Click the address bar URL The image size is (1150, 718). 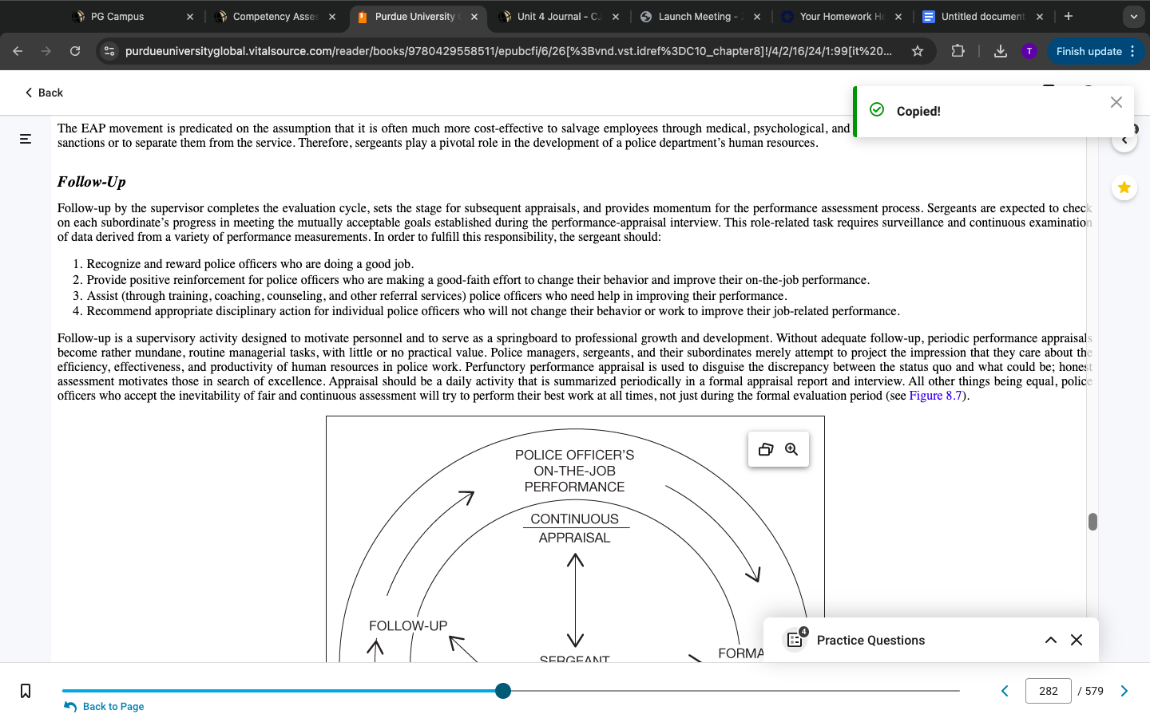click(x=509, y=51)
